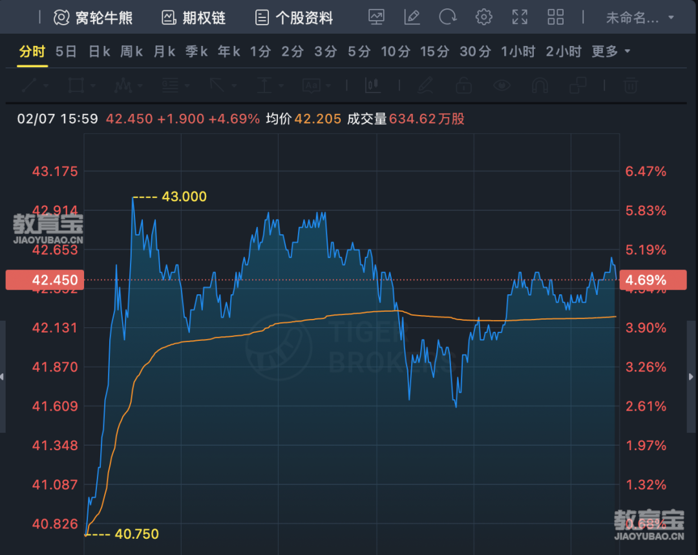The image size is (698, 555).
Task: Refresh the chart with circular arrow icon
Action: coord(447,17)
